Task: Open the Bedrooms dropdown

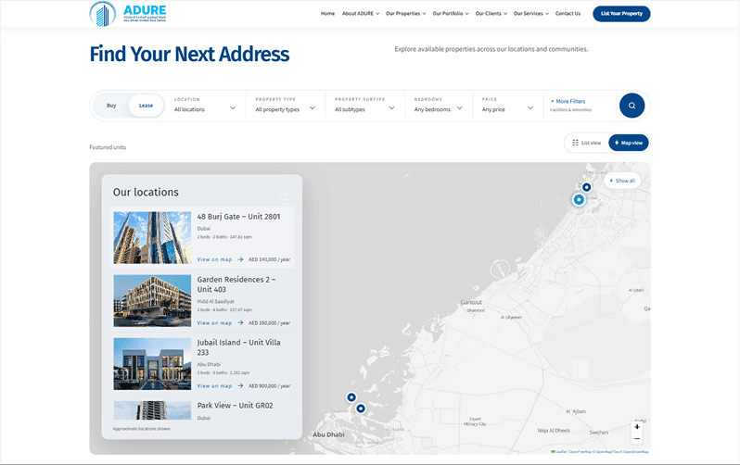Action: (x=438, y=106)
